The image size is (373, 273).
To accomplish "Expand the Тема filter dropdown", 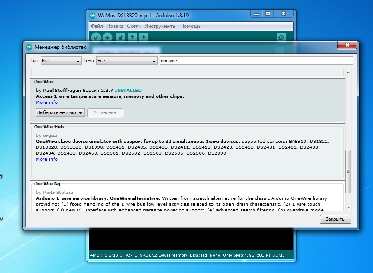I will click(127, 61).
